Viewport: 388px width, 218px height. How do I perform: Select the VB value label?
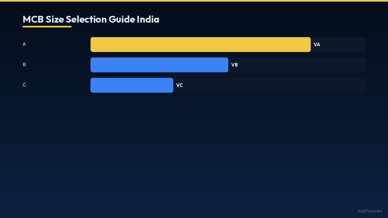(234, 65)
